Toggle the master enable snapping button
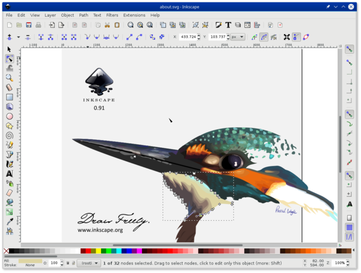 coord(349,49)
